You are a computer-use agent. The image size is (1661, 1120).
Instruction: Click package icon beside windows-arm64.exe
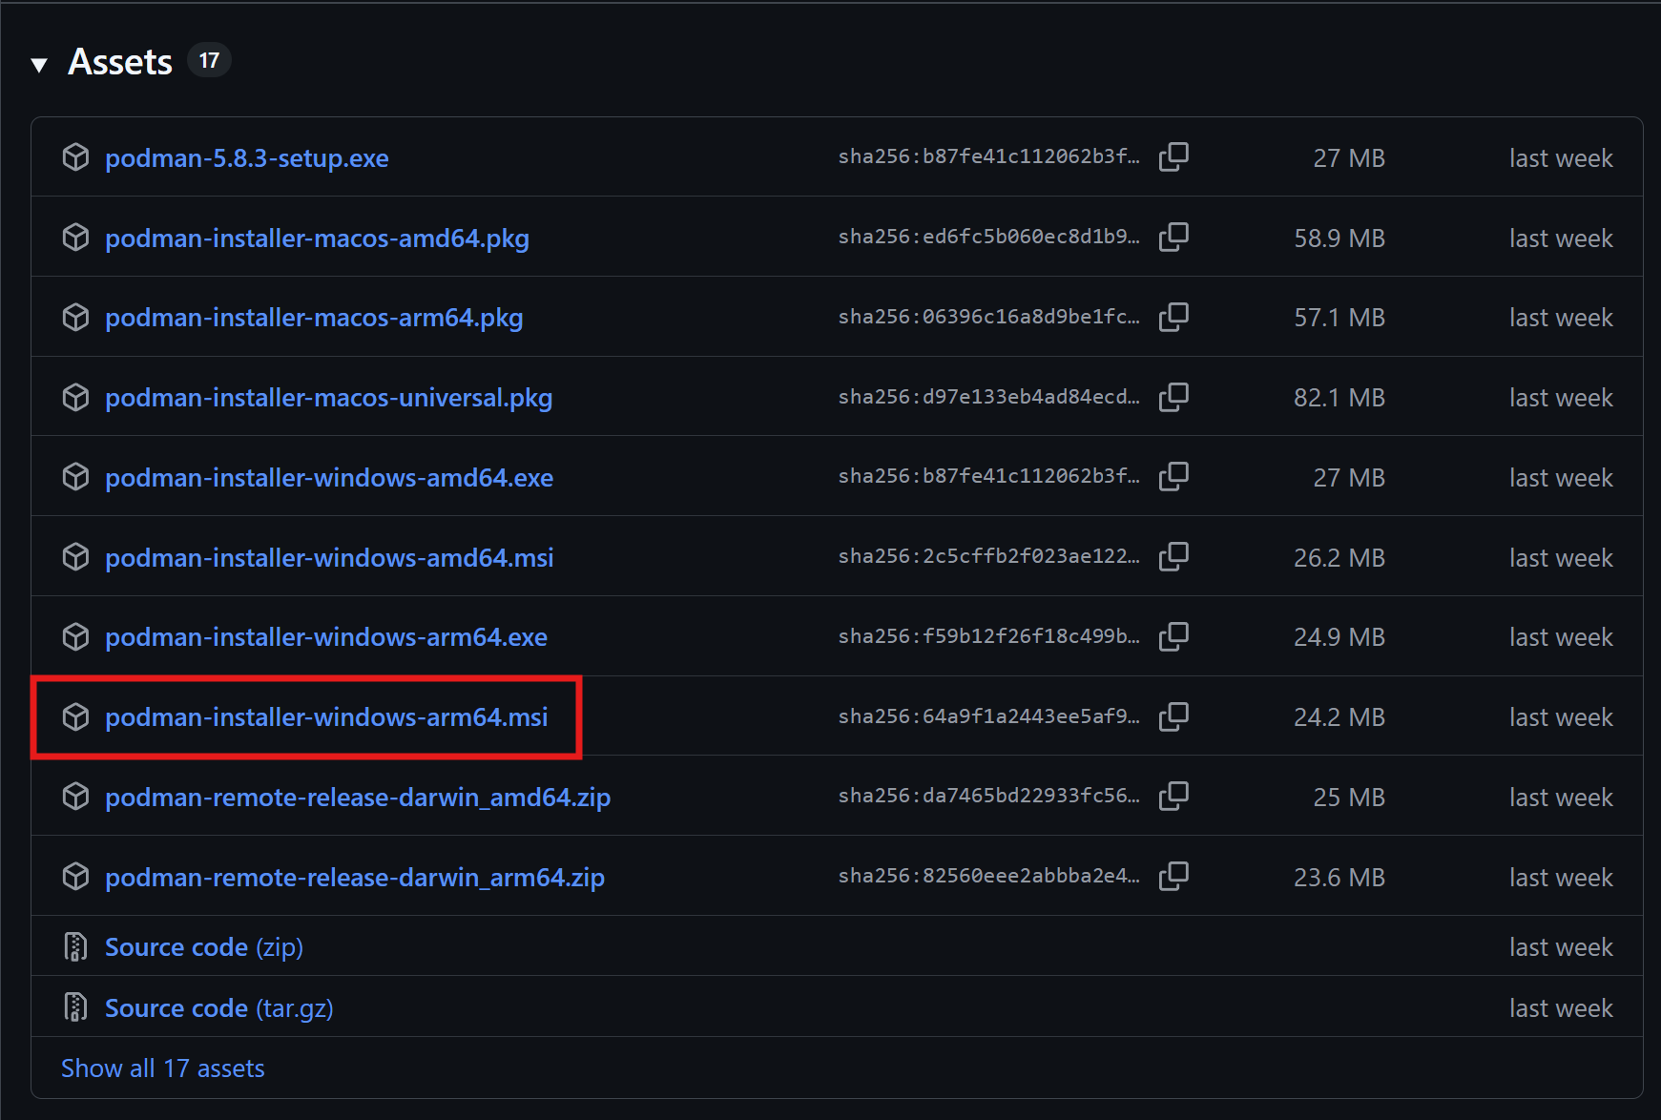pos(75,636)
